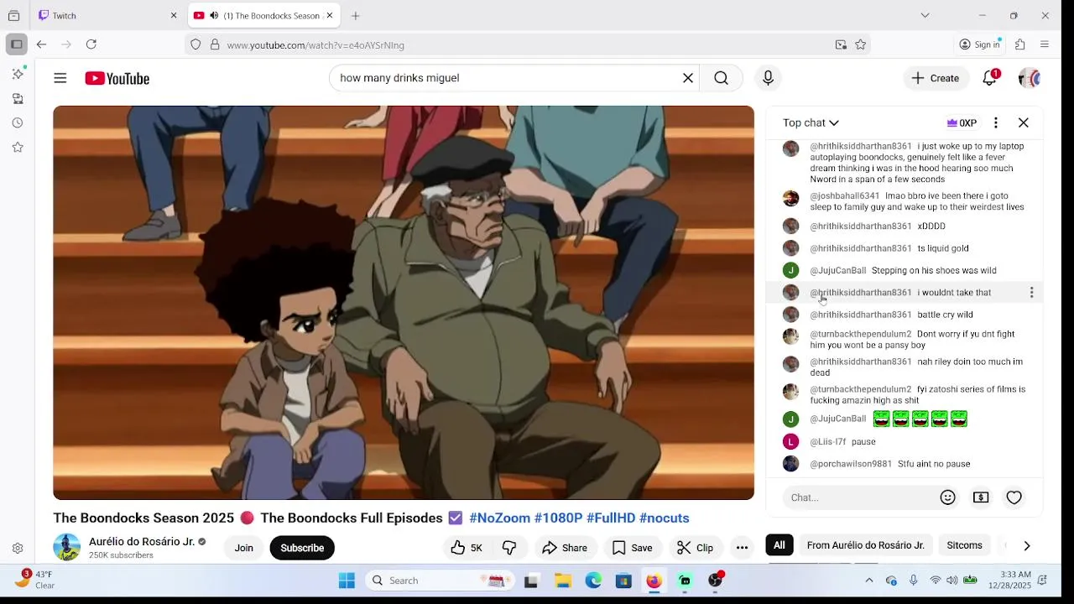Bookmark this page with the star
The width and height of the screenshot is (1074, 604).
point(860,44)
